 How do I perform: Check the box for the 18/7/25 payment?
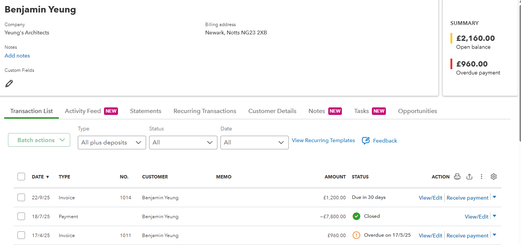tap(21, 216)
